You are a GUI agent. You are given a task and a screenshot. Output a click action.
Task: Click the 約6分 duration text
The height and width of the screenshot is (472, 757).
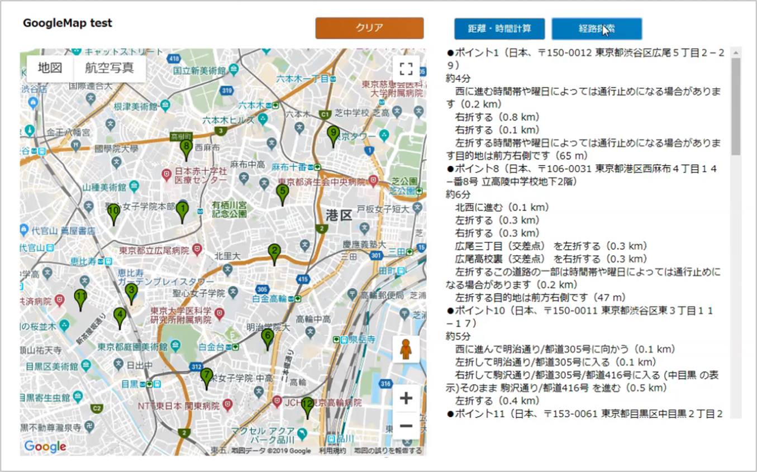pos(459,194)
